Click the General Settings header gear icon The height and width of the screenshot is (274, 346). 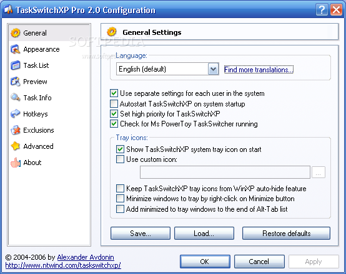coord(112,32)
